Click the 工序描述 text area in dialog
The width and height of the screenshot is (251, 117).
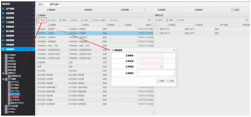click(x=156, y=73)
